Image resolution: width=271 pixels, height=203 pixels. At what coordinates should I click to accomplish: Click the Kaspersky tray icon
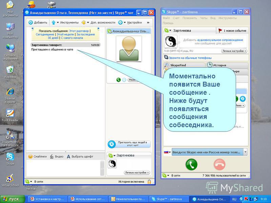point(246,199)
